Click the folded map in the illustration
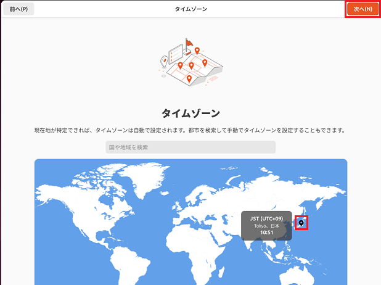This screenshot has width=381, height=285. 196,67
